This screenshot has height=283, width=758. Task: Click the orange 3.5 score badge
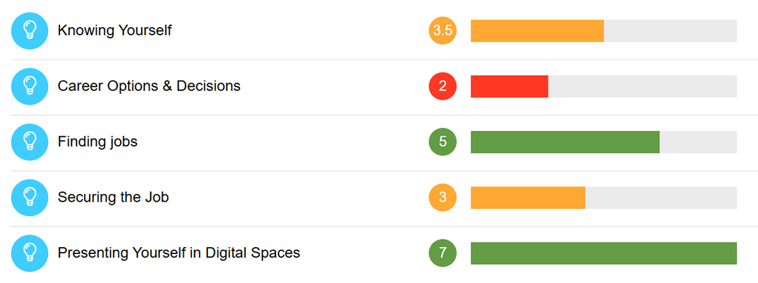click(443, 31)
